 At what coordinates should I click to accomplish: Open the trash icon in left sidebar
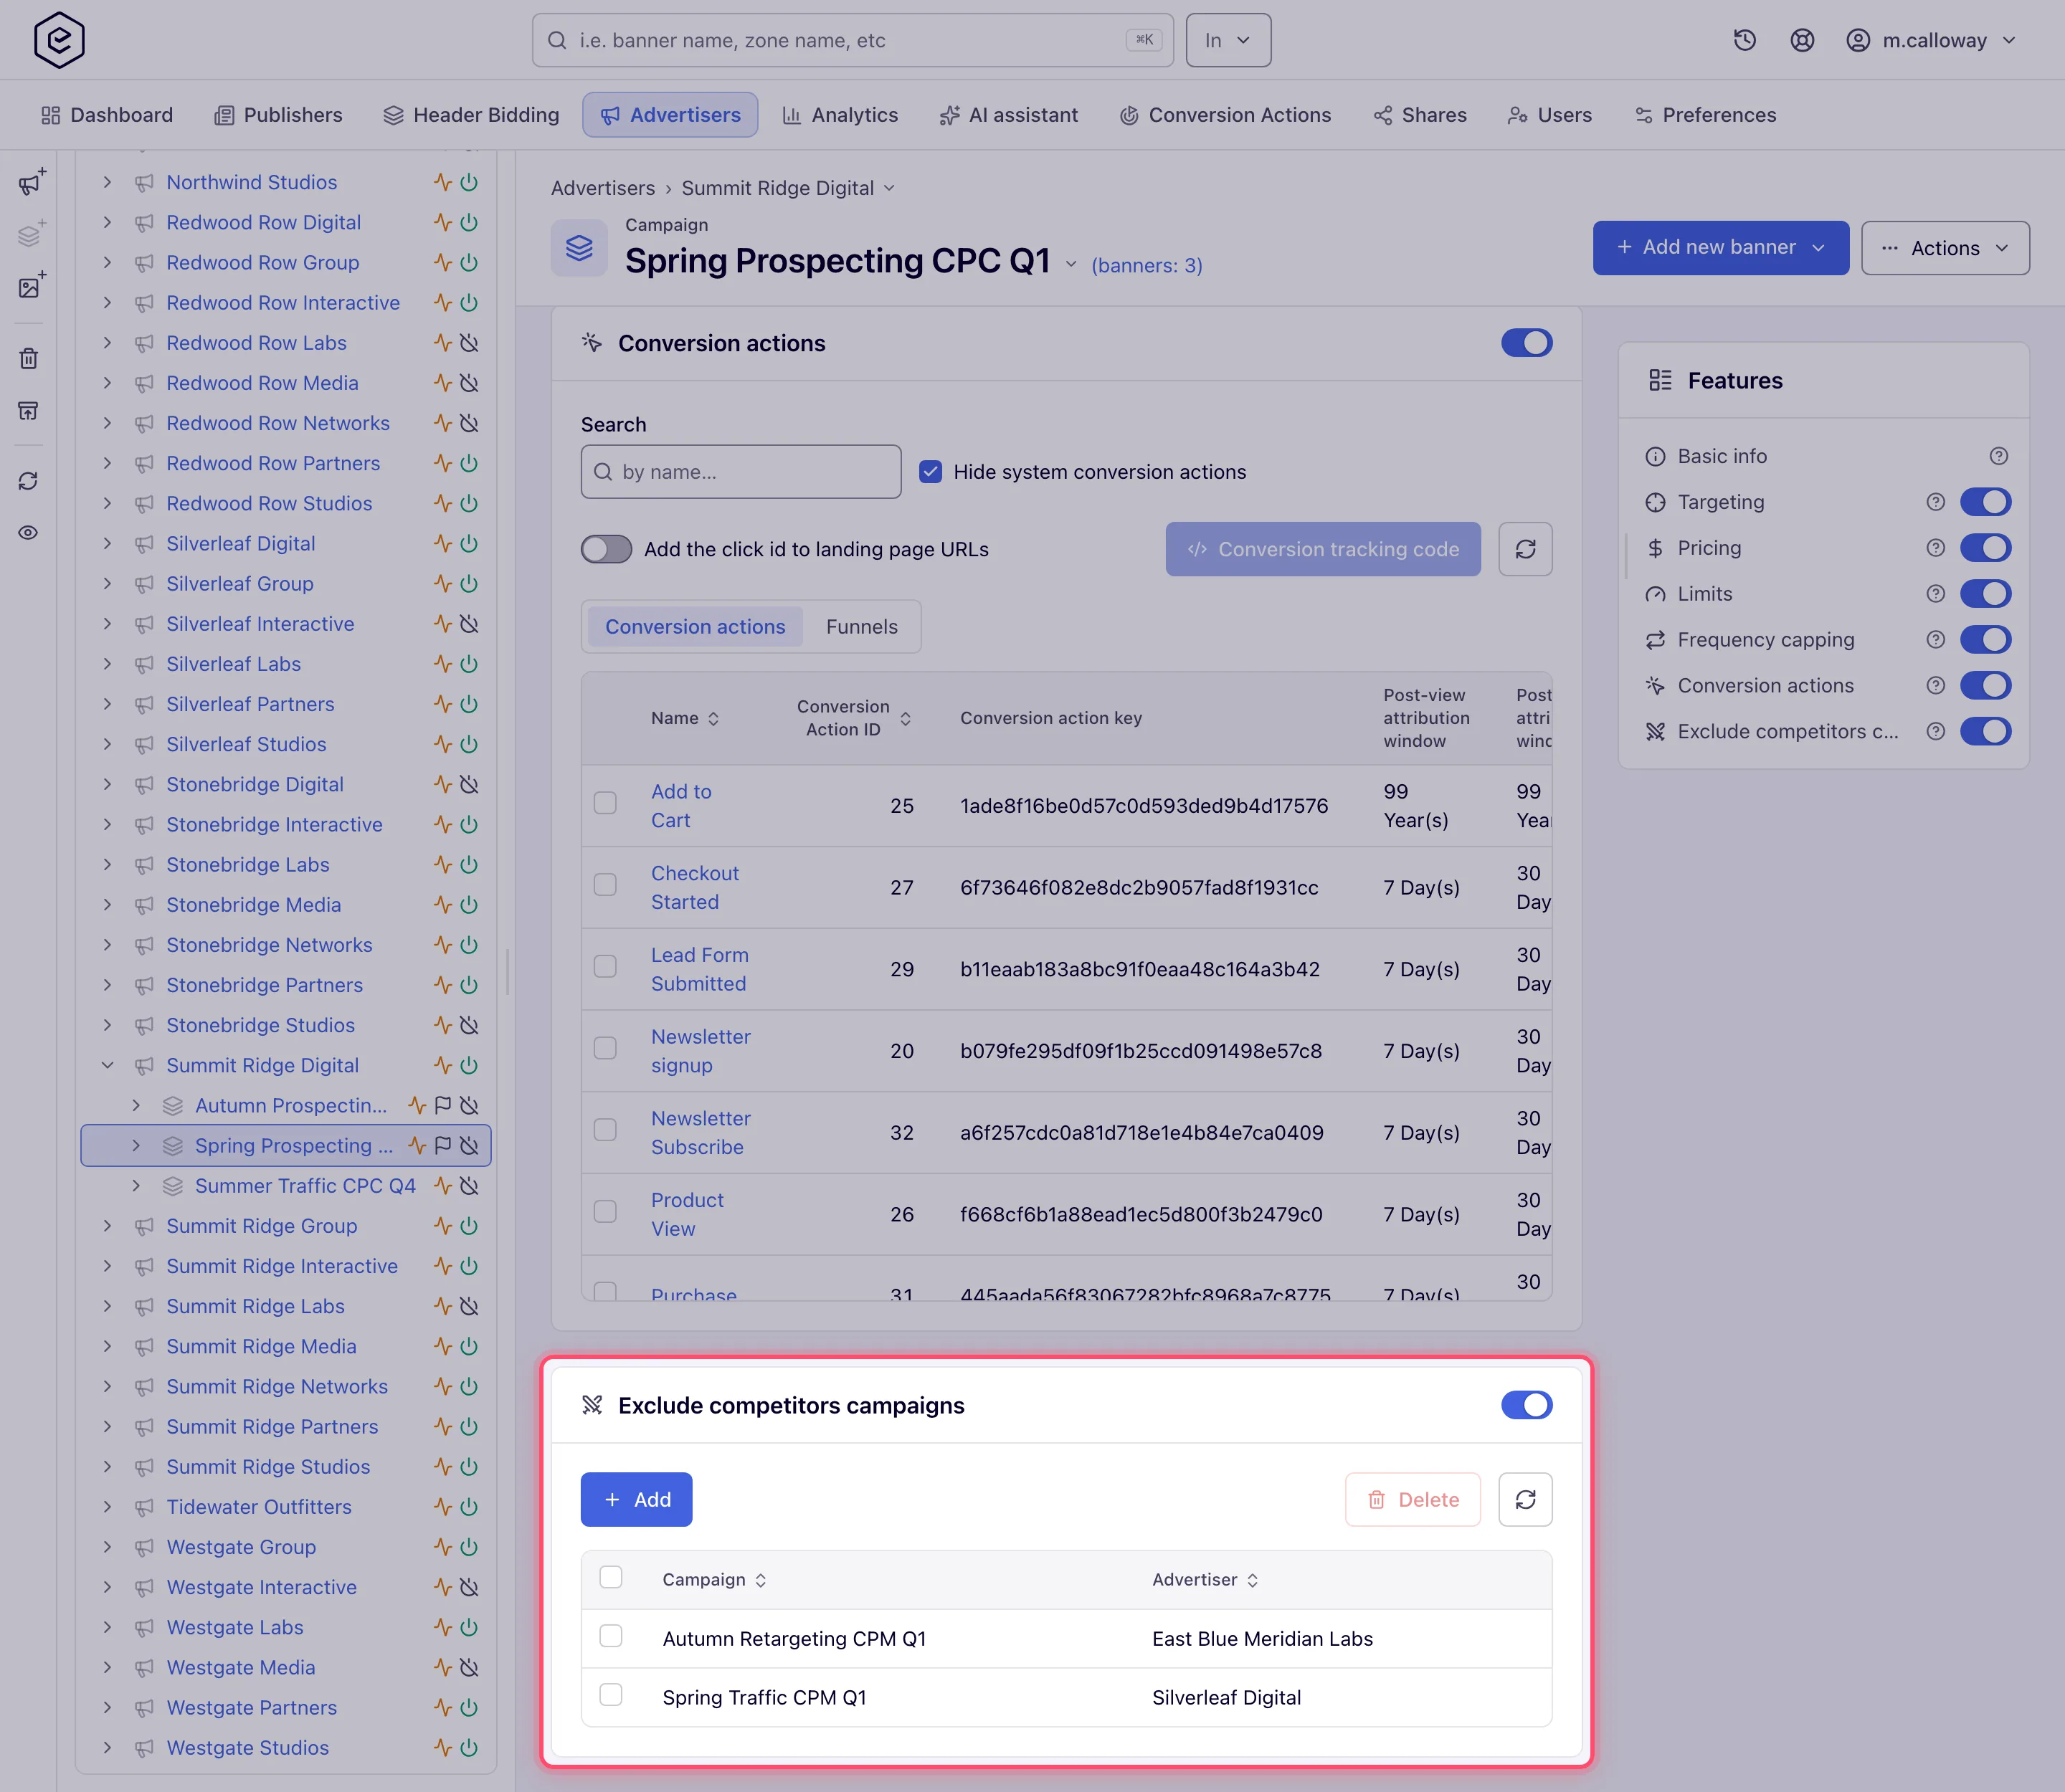coord(29,358)
